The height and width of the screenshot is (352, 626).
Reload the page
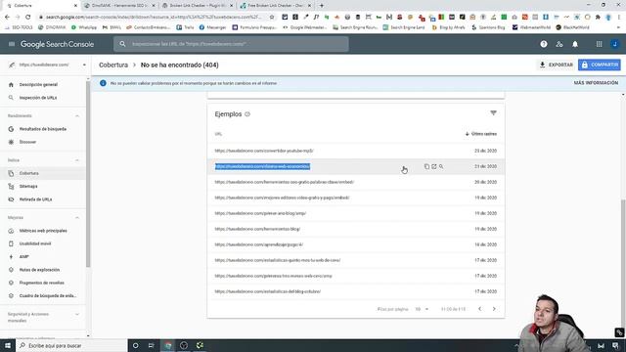[x=28, y=17]
